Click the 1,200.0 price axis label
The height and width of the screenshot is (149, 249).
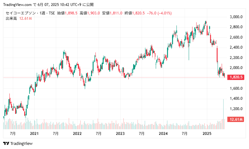[x=236, y=109]
